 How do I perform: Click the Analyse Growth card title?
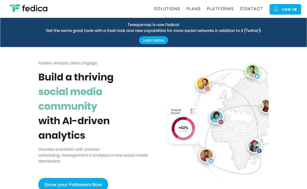tap(176, 112)
